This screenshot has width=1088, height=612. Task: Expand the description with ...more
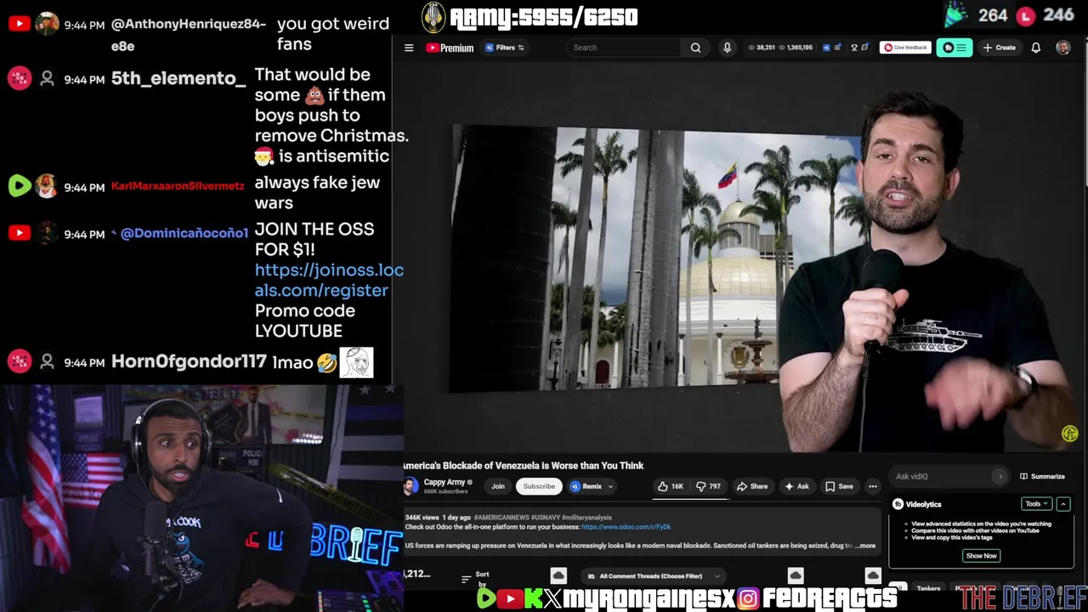865,546
